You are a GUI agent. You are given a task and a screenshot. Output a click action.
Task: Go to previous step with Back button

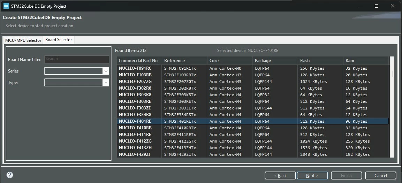280,176
